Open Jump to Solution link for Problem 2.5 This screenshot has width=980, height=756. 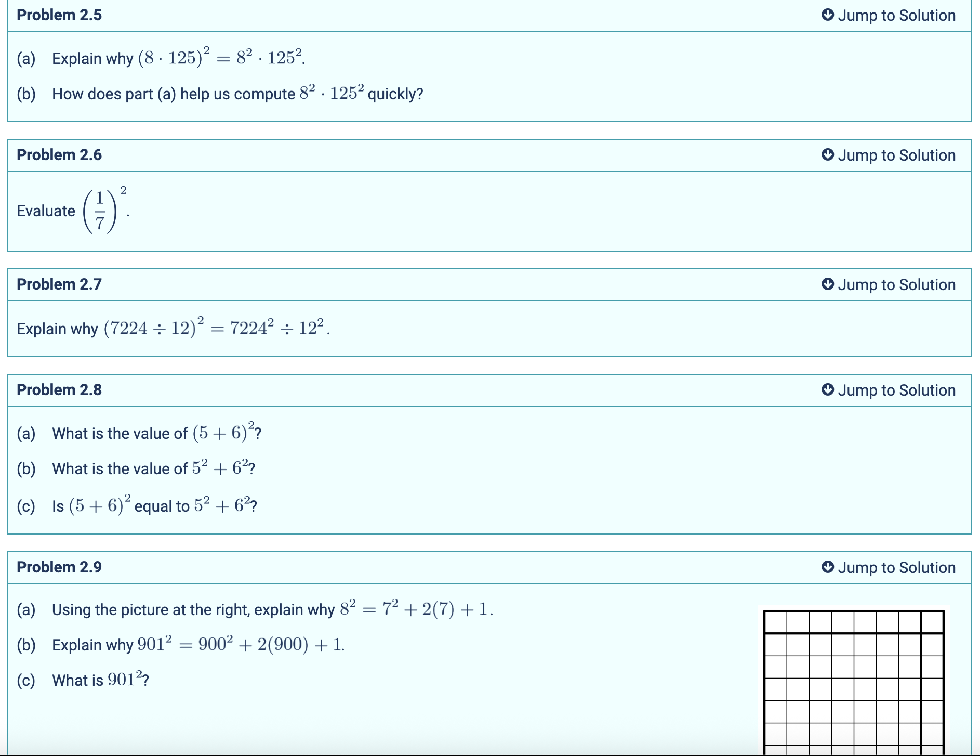click(896, 15)
